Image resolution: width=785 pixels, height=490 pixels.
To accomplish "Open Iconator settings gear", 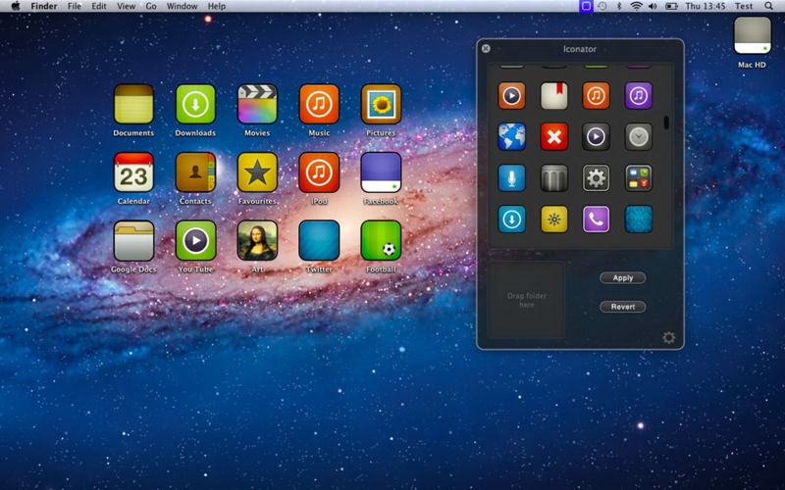I will click(669, 337).
